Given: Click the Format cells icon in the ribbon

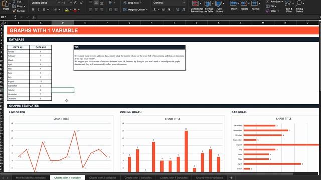Looking at the screenshot, I should pyautogui.click(x=254, y=3).
